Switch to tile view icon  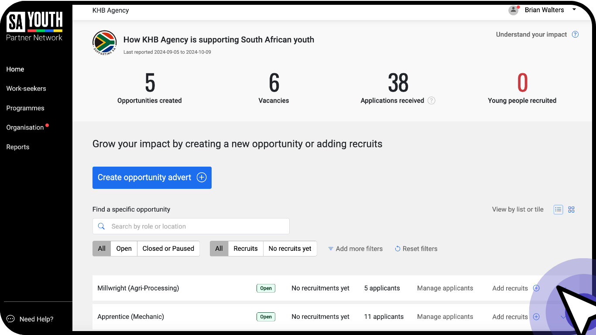(572, 209)
